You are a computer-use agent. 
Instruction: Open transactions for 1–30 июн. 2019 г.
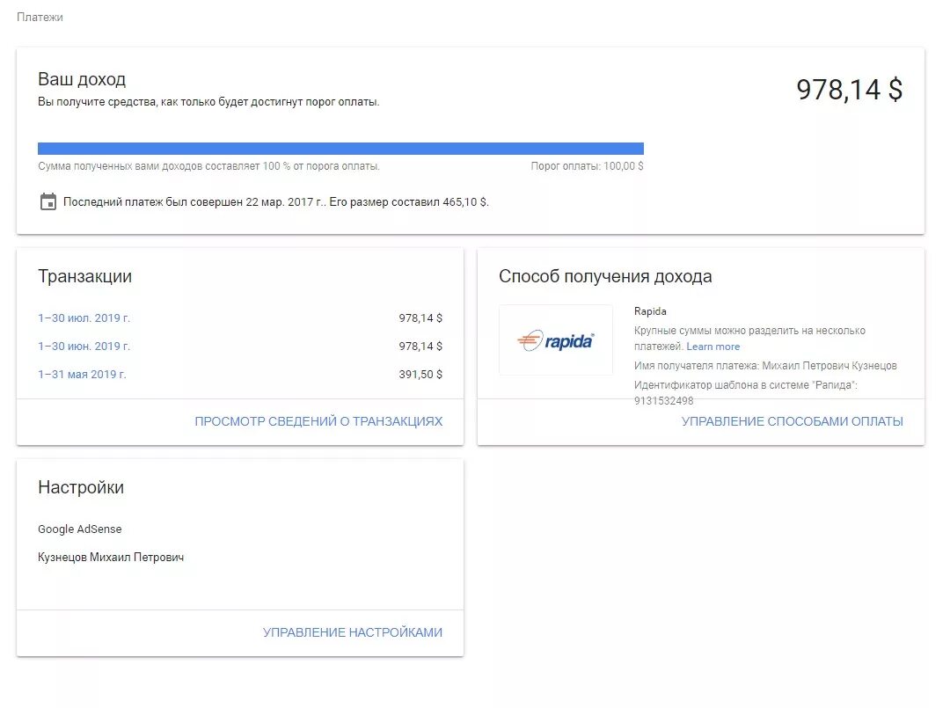(x=84, y=346)
